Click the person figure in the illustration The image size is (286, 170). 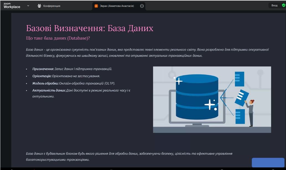pyautogui.click(x=250, y=112)
